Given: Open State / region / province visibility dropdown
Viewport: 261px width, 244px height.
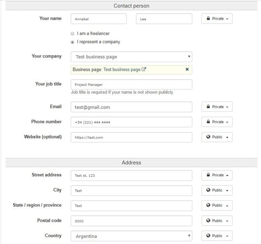Looking at the screenshot, I should pyautogui.click(x=217, y=205).
